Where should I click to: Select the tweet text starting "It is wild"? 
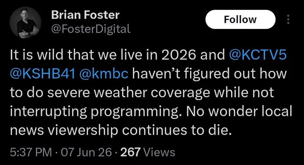click(151, 92)
